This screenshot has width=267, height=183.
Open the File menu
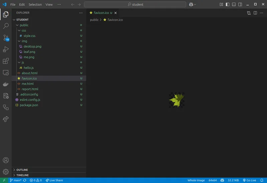pos(13,4)
